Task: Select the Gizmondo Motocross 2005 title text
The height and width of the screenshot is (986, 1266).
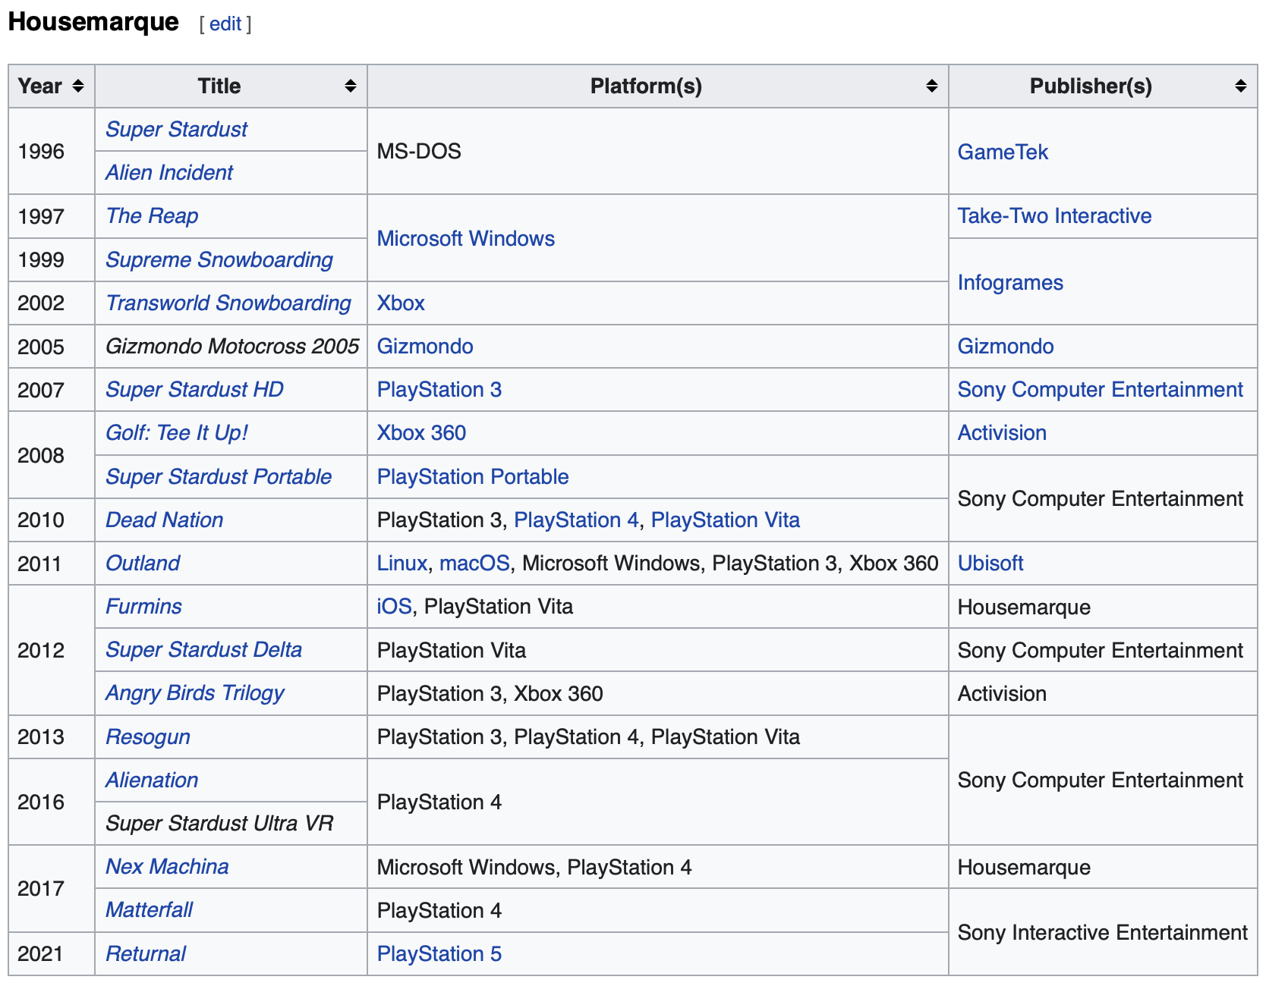Action: (x=231, y=346)
